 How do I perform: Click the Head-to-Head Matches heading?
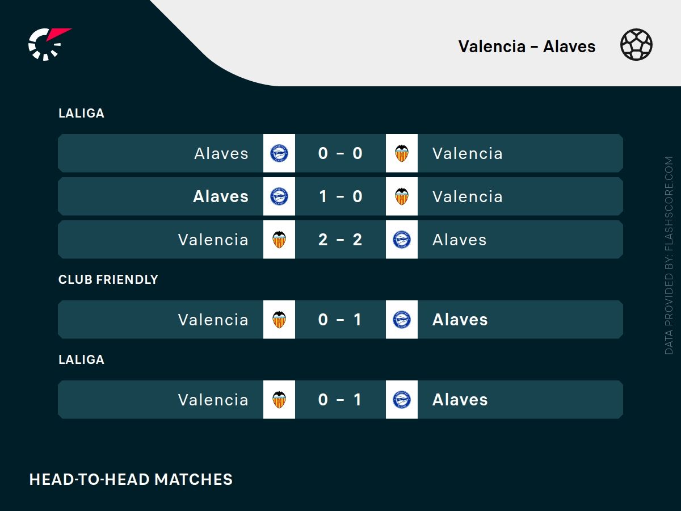(x=131, y=479)
